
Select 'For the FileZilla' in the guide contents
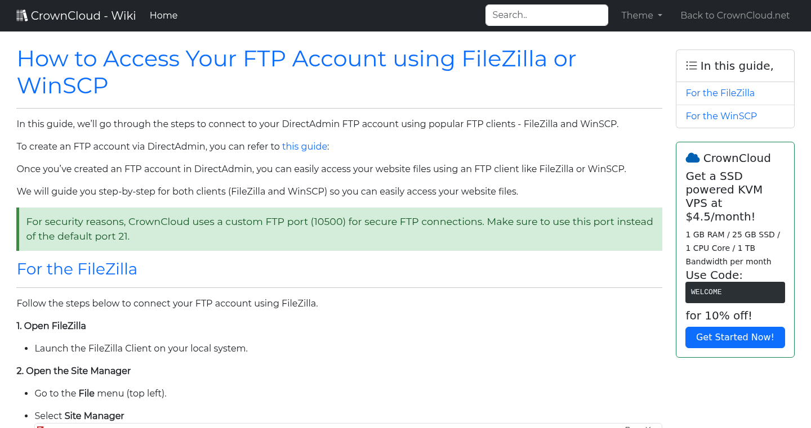(720, 93)
